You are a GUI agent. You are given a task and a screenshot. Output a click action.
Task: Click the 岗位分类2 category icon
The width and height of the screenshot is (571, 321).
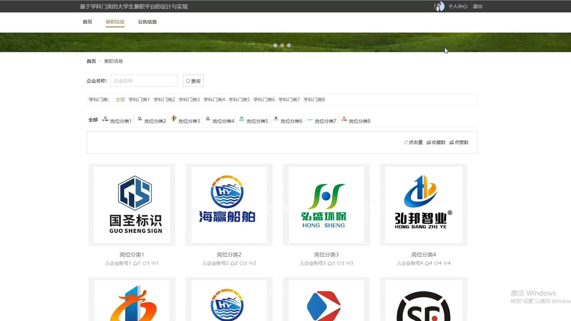click(139, 119)
